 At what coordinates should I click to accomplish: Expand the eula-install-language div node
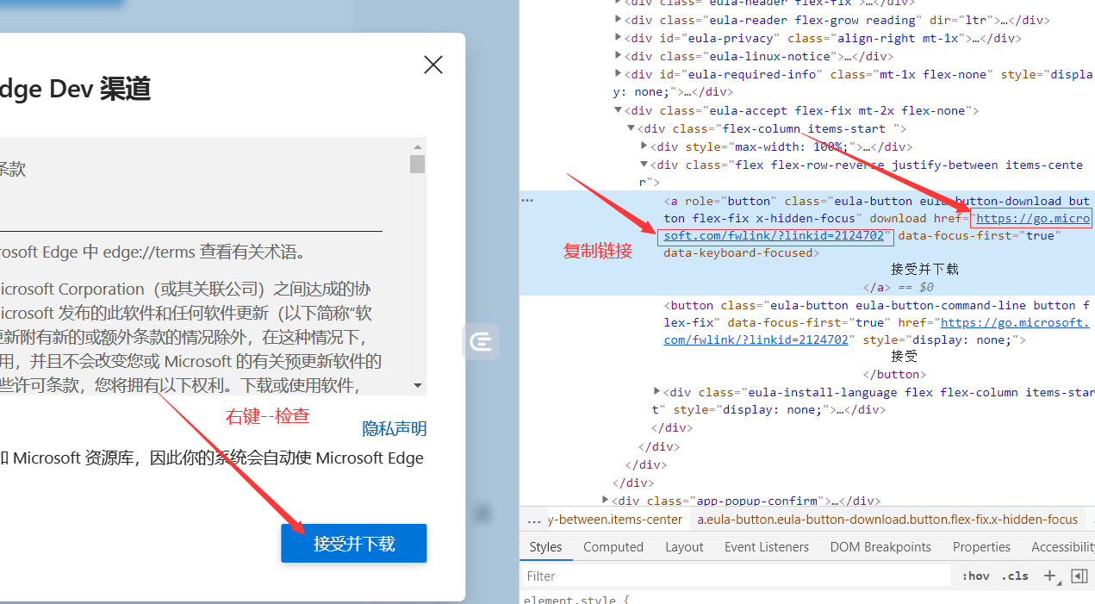click(x=657, y=392)
